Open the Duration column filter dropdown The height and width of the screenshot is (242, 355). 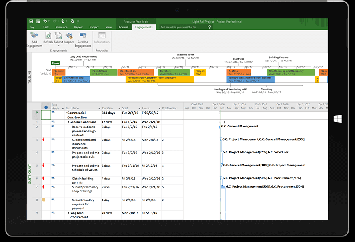(x=119, y=107)
